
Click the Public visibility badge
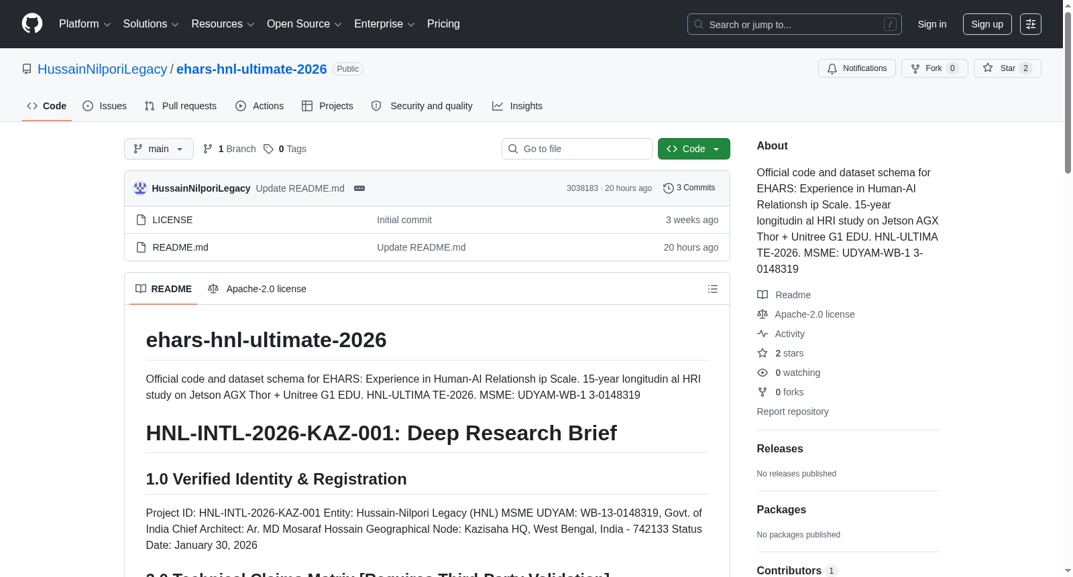tap(348, 69)
